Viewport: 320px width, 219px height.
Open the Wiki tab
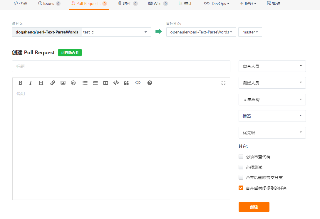[x=158, y=4]
